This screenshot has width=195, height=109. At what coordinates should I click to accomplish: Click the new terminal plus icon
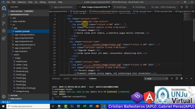172,78
